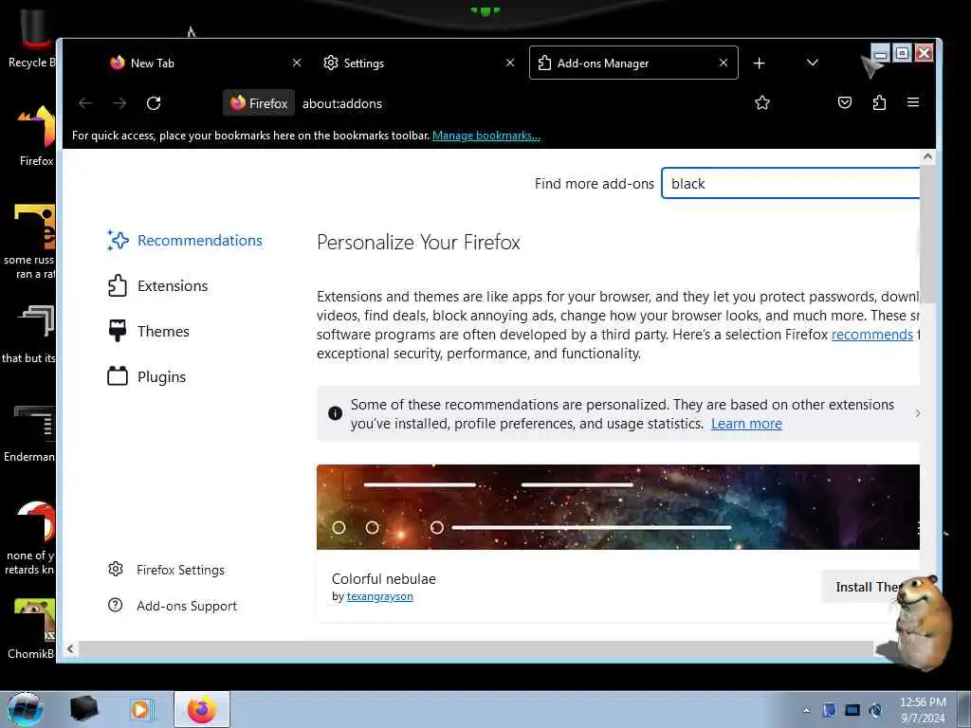
Task: Click the Find more add-ons search box
Action: coord(790,183)
